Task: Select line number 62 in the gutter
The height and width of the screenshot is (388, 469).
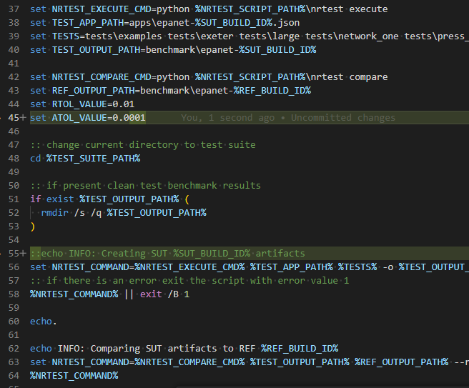Action: point(14,349)
